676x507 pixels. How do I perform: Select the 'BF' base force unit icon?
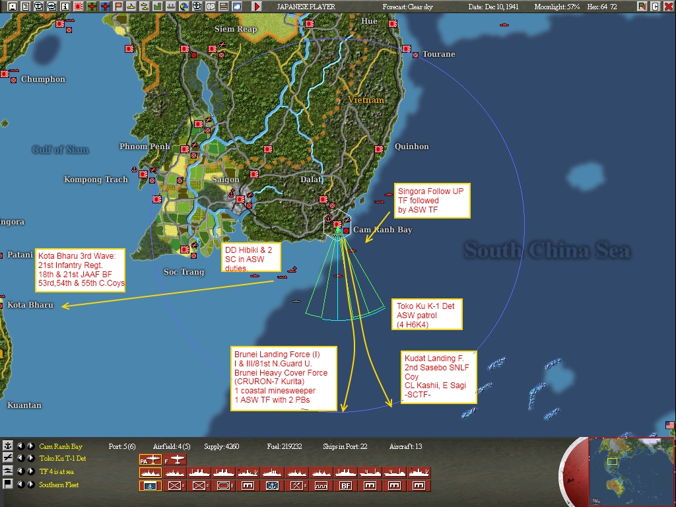coord(345,486)
